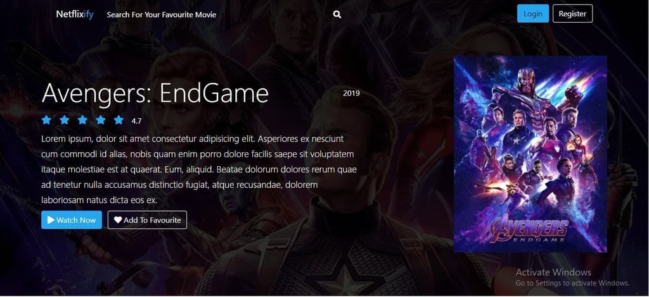Select the Avengers Endgame poster
Viewport: 649px width, 297px height.
530,154
